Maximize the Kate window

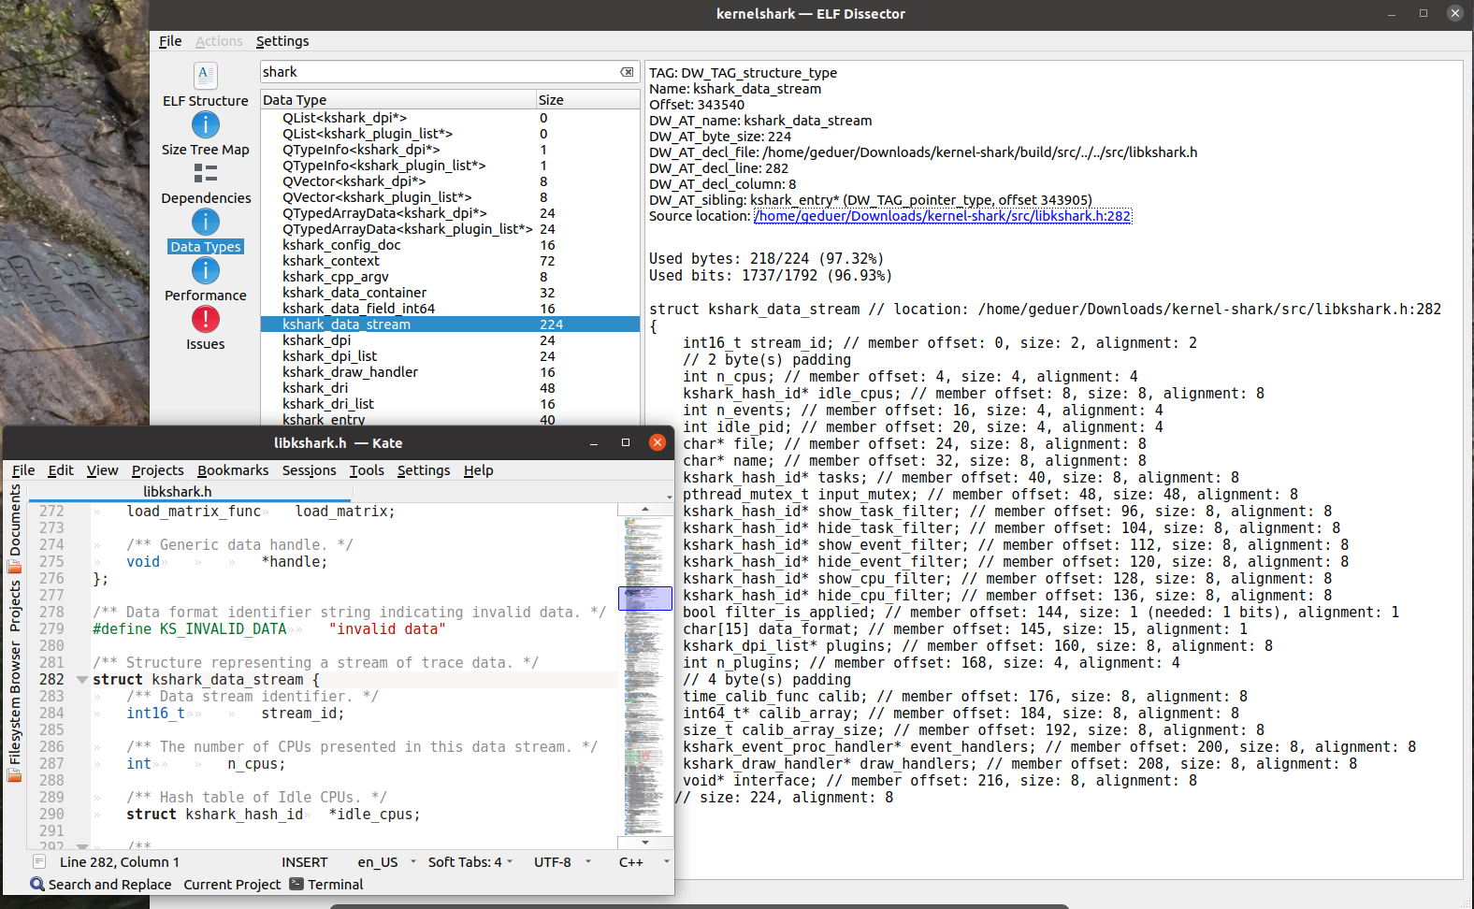coord(626,442)
